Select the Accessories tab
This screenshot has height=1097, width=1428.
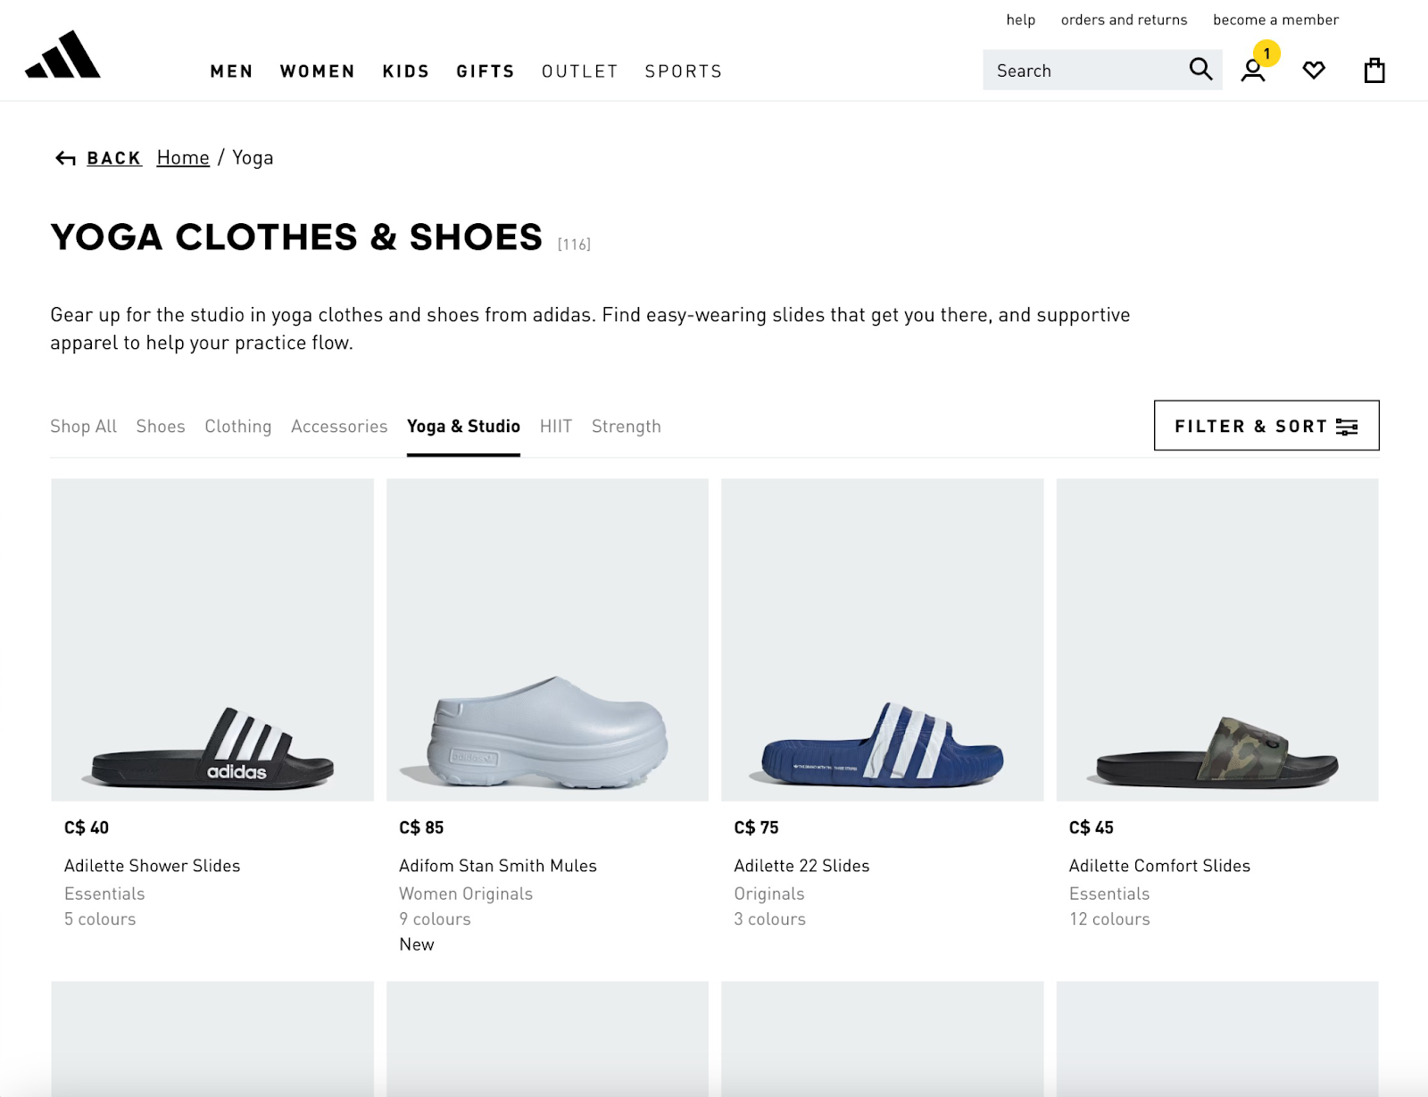[x=339, y=427]
